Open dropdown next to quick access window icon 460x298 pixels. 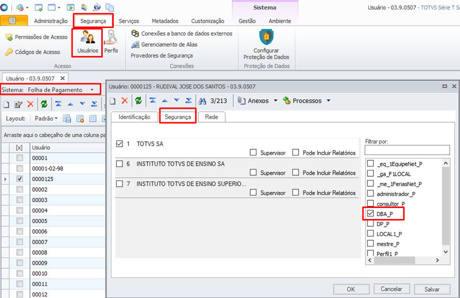59,8
